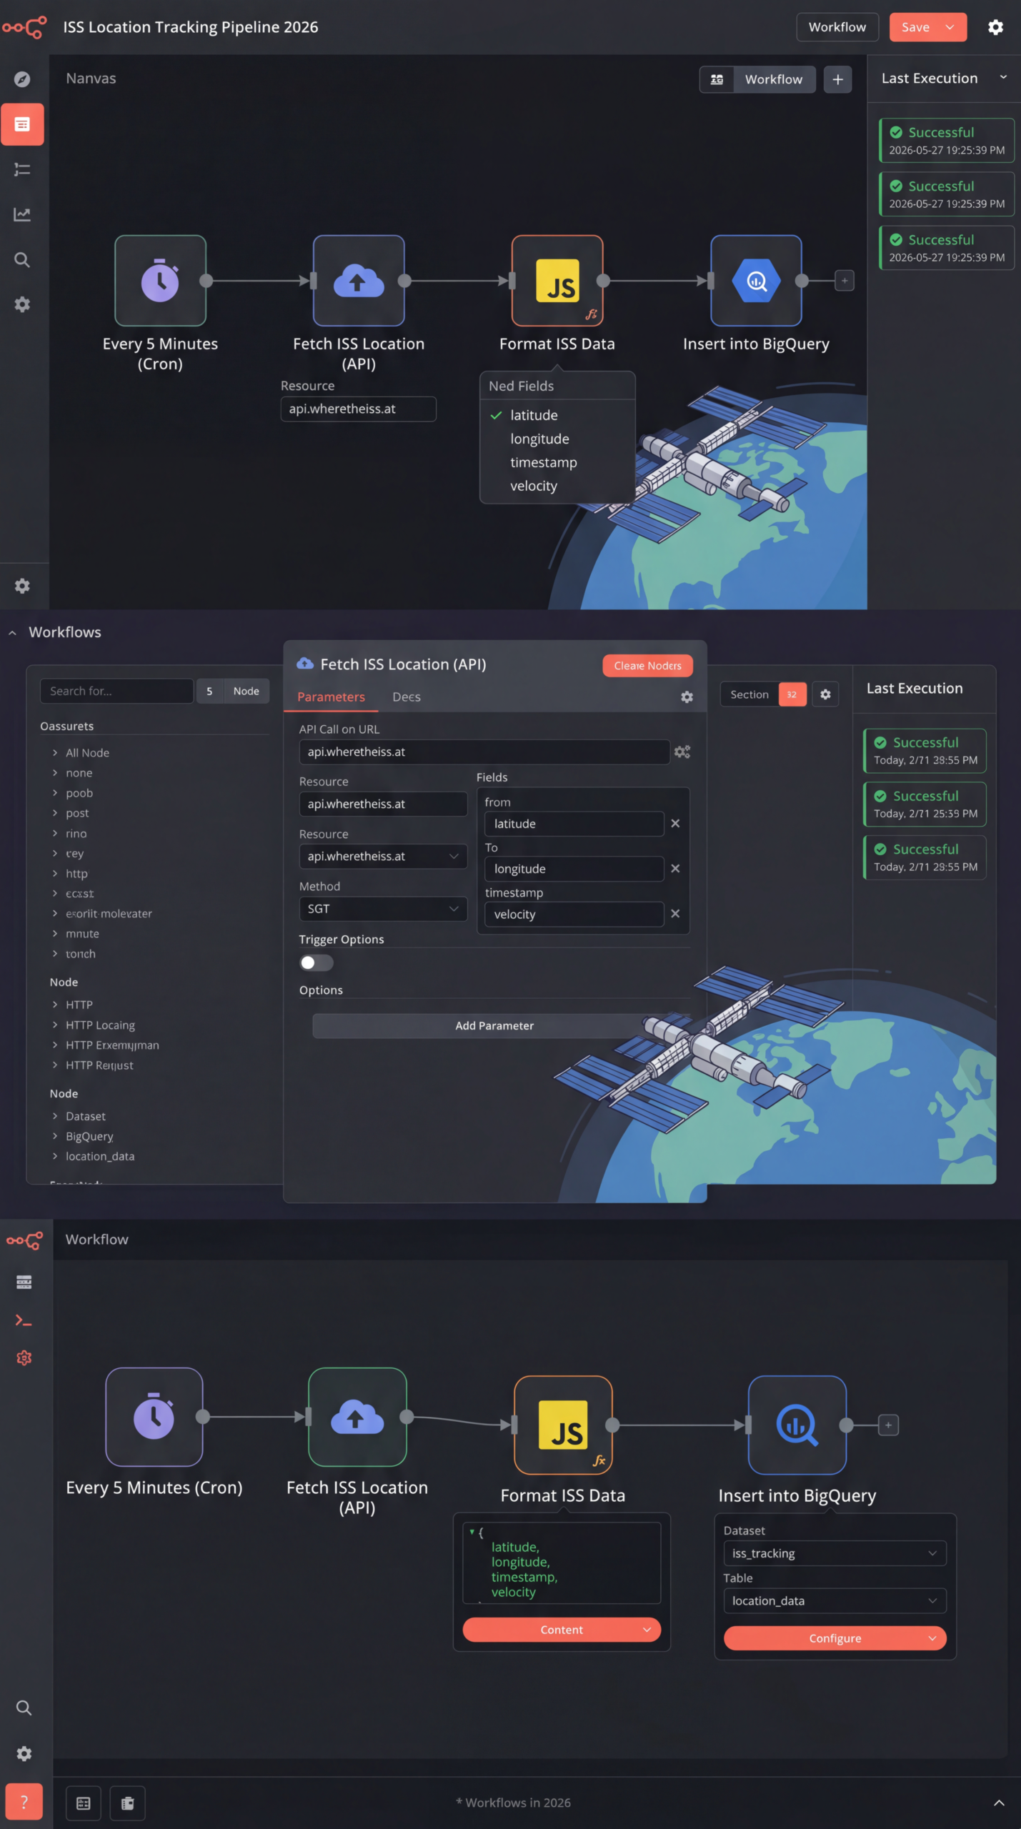Toggle the Trigger Options switch
This screenshot has width=1021, height=1829.
pyautogui.click(x=317, y=963)
